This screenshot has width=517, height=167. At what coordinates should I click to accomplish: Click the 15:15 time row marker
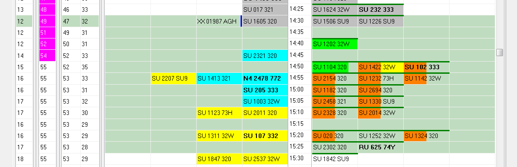296,124
